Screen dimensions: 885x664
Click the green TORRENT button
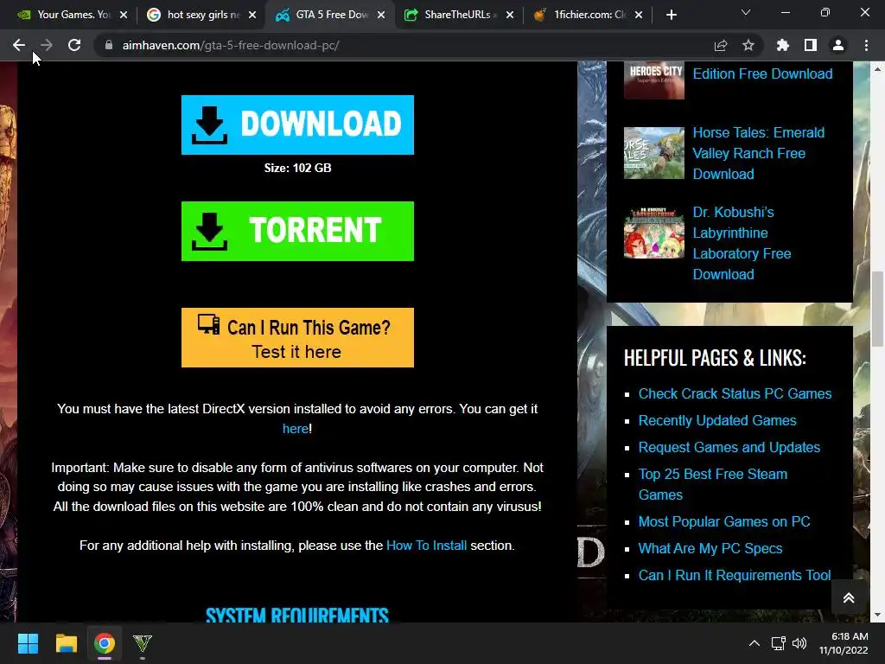point(297,231)
